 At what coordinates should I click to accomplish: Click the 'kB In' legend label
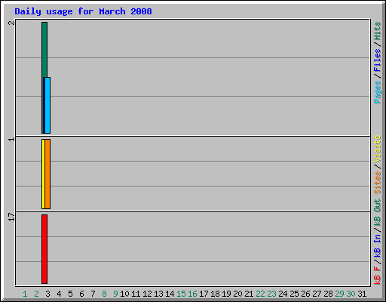click(378, 245)
